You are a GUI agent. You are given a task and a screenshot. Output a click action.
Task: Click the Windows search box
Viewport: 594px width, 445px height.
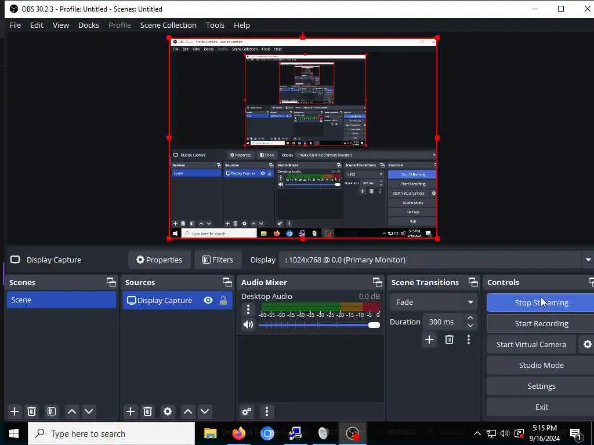[x=111, y=433]
